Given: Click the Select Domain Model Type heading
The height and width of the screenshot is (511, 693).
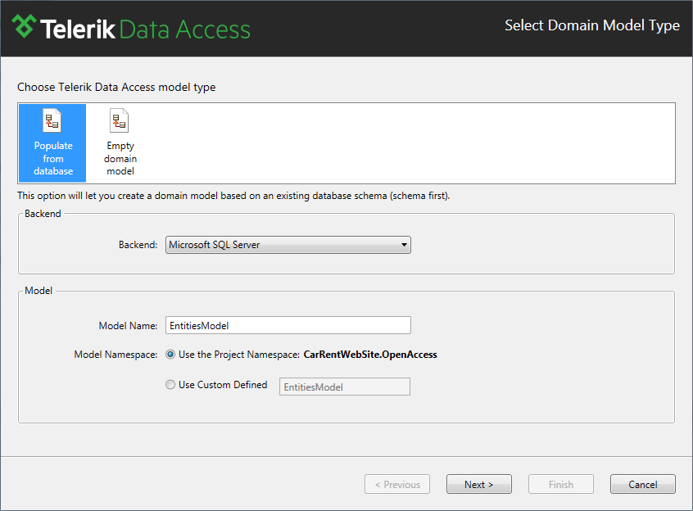Looking at the screenshot, I should click(592, 25).
